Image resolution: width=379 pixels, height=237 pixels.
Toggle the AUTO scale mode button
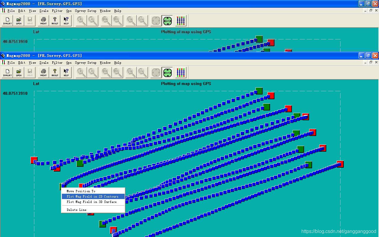[x=167, y=72]
